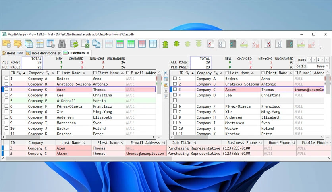Tick left pane checkbox for Company E row
Screen dimensions: 332x192
[x=7, y=100]
